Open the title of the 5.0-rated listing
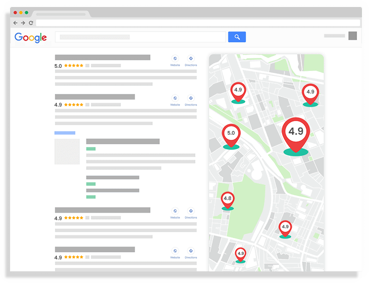The image size is (369, 283). pyautogui.click(x=103, y=57)
